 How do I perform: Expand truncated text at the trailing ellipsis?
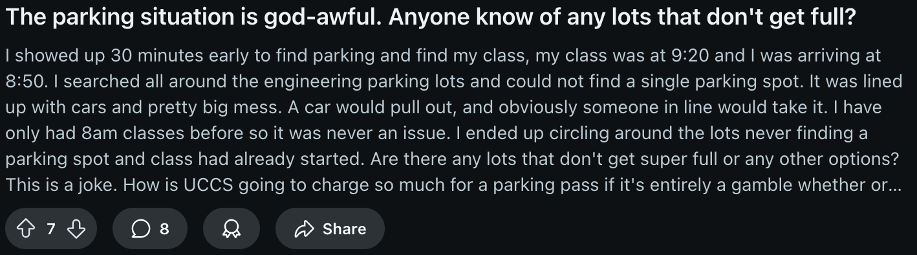click(892, 186)
